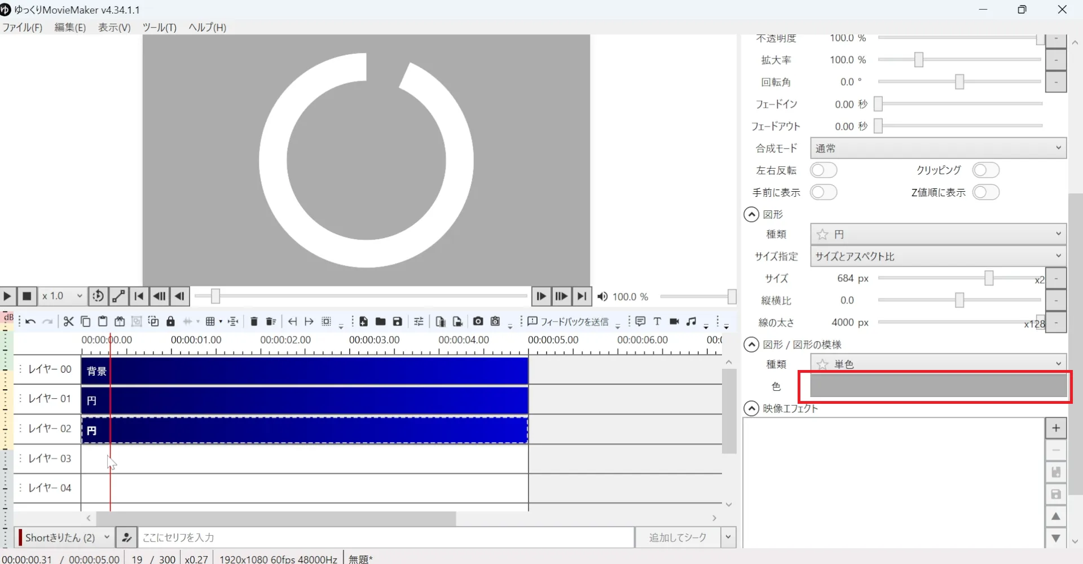The width and height of the screenshot is (1083, 564).
Task: Toggle loop playback icon
Action: [98, 296]
